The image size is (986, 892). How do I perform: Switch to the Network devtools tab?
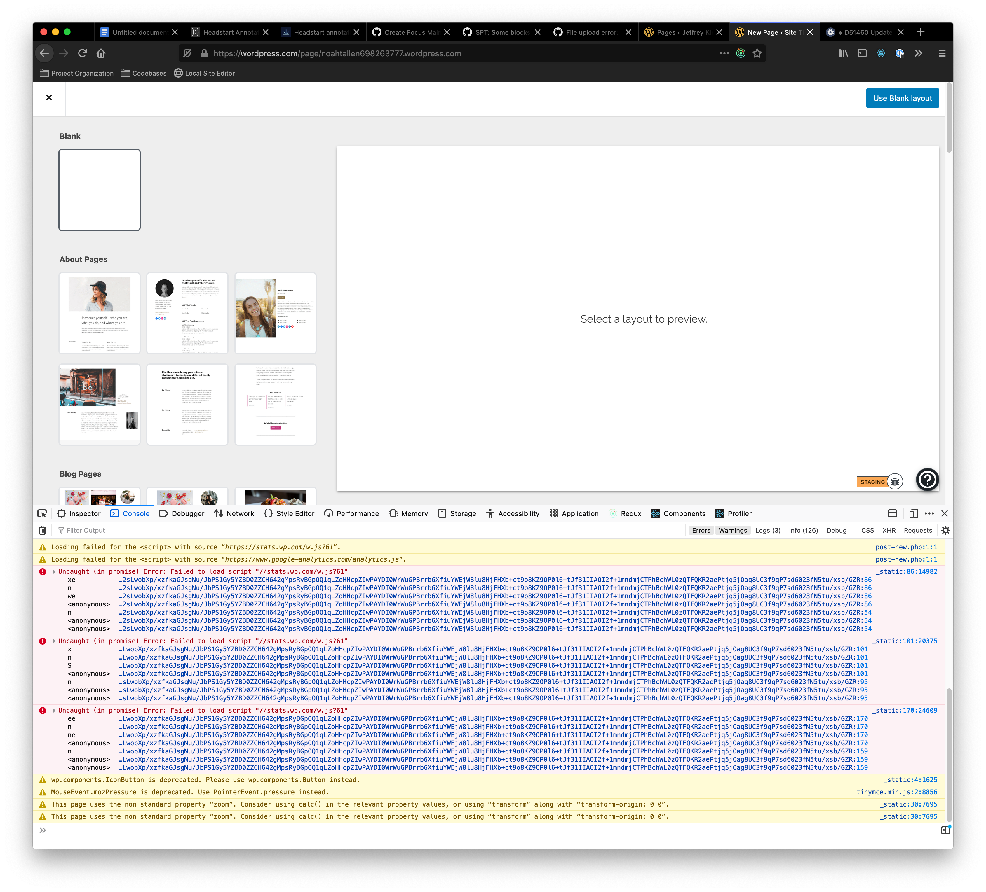pyautogui.click(x=234, y=513)
